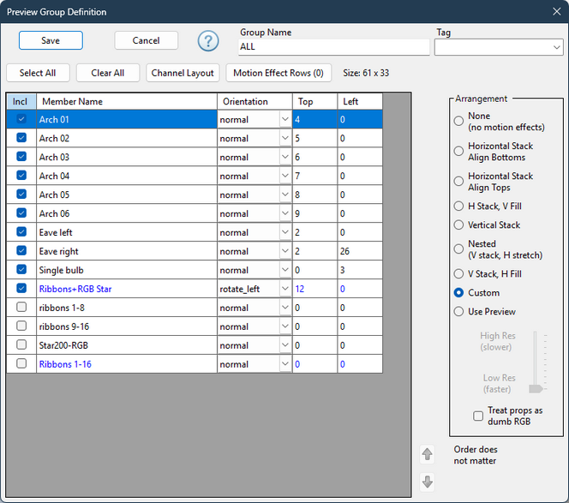Click the Incl column header
This screenshot has width=569, height=503.
pos(21,101)
